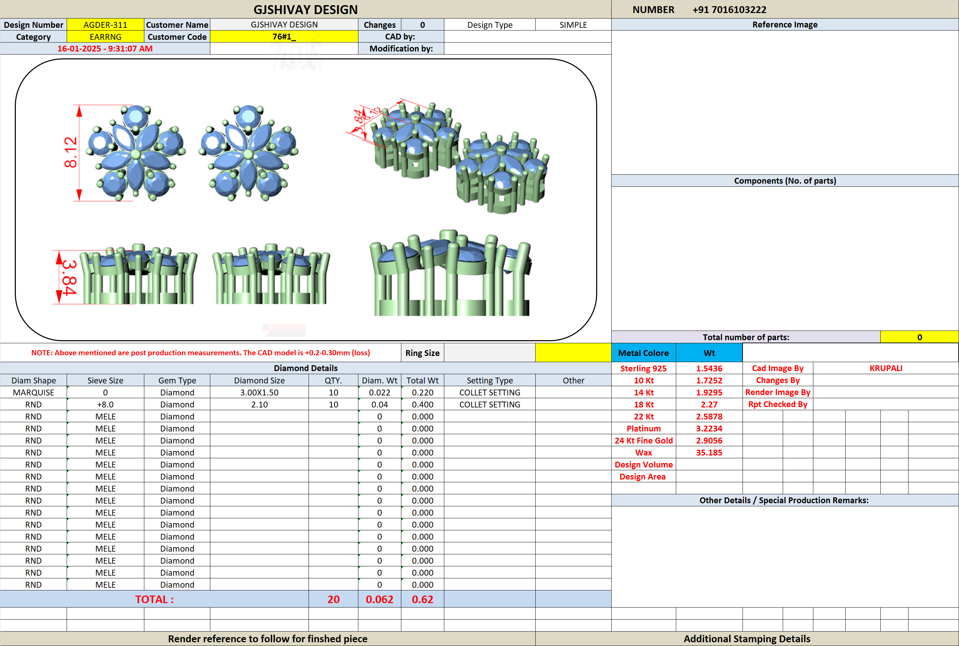Screen dimensions: 959x646
Task: Select the MARQUISE diamond shape cell
Action: click(x=33, y=392)
